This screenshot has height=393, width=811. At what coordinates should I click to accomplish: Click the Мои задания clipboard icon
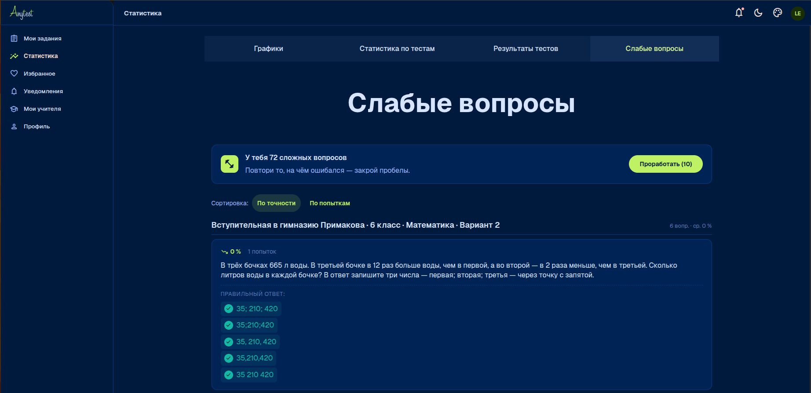(14, 38)
